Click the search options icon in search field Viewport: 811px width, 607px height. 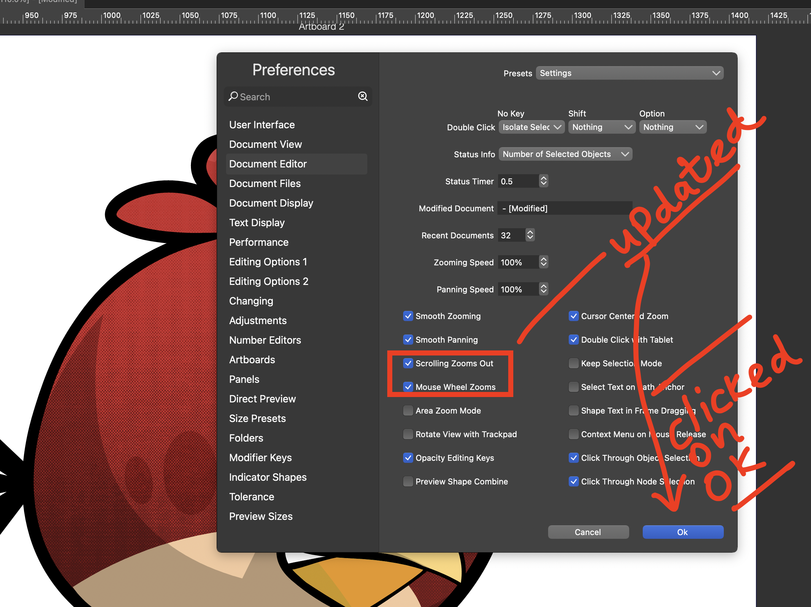pyautogui.click(x=363, y=96)
